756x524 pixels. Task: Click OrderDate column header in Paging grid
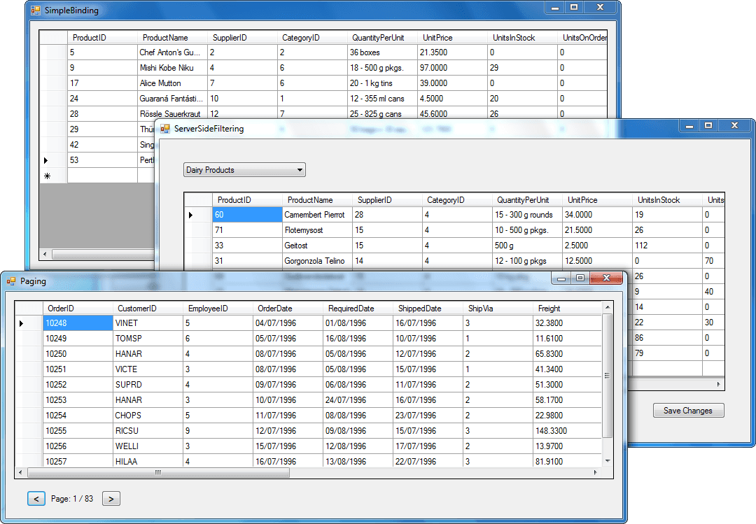[288, 308]
